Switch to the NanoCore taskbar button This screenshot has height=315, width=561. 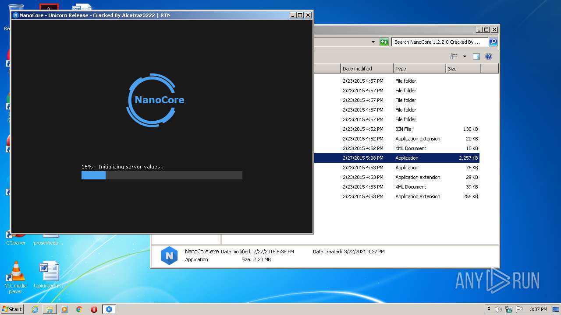pos(109,309)
